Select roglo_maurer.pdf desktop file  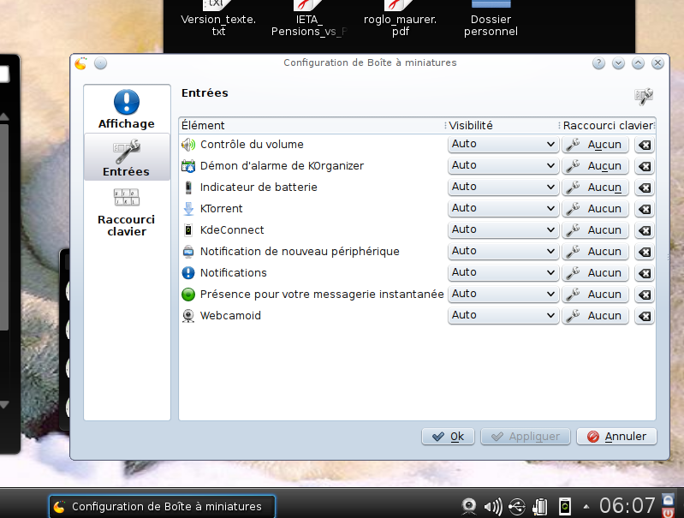pos(400,20)
